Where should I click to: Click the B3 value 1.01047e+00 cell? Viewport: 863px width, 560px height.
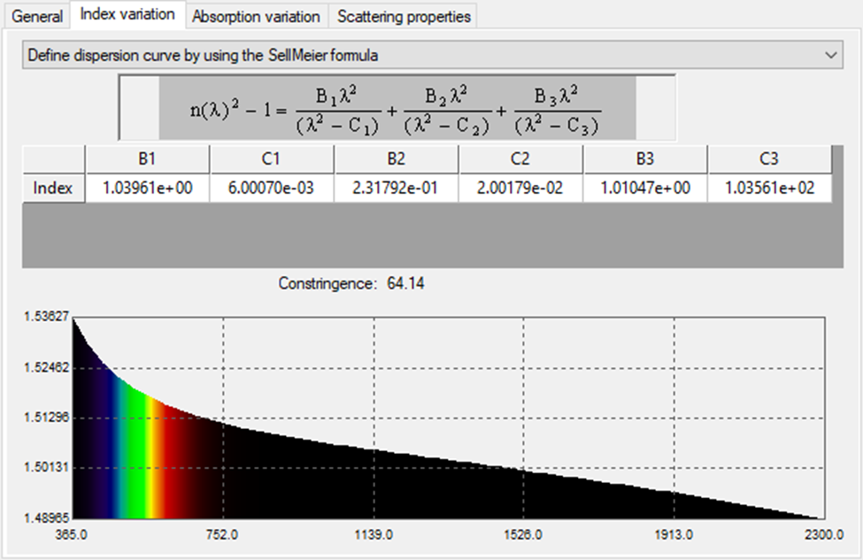coord(645,188)
